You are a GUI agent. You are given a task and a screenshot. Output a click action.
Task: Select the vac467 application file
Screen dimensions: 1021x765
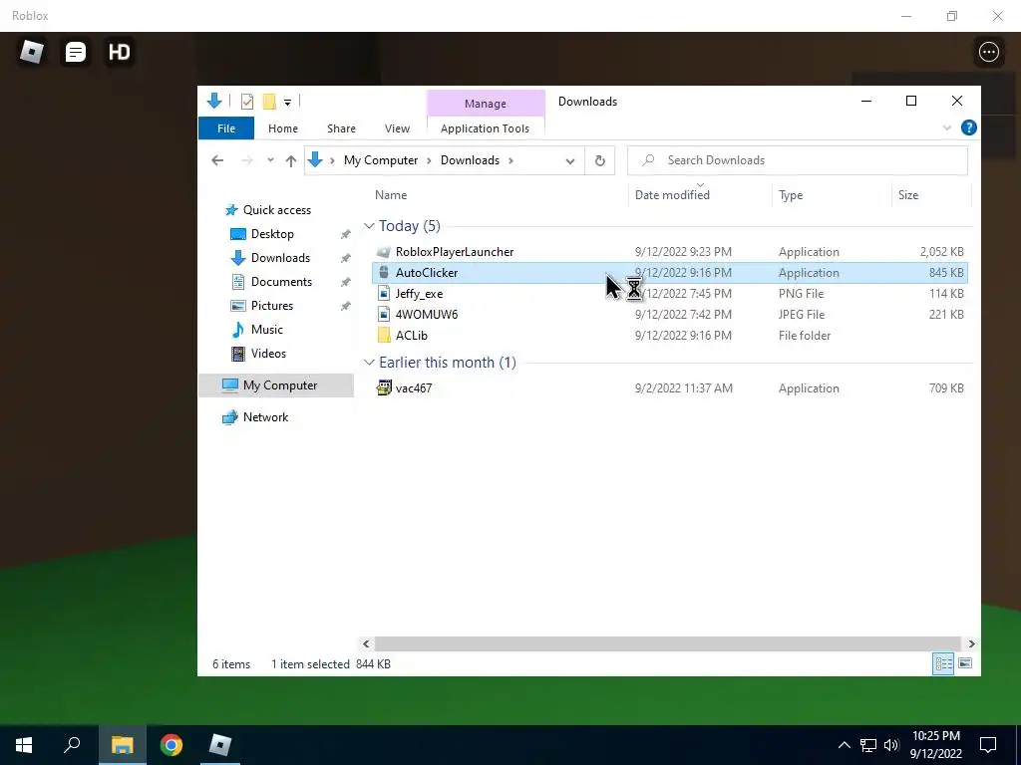414,388
